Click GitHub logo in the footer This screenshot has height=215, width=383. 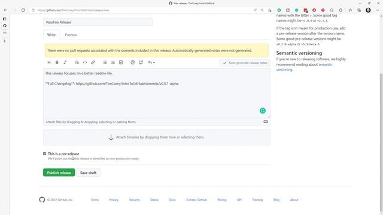[x=42, y=199]
